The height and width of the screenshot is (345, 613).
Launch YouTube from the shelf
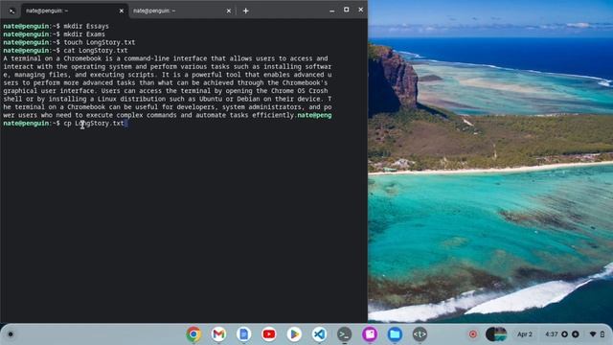[269, 334]
